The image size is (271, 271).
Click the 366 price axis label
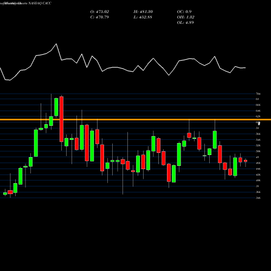[258, 192]
